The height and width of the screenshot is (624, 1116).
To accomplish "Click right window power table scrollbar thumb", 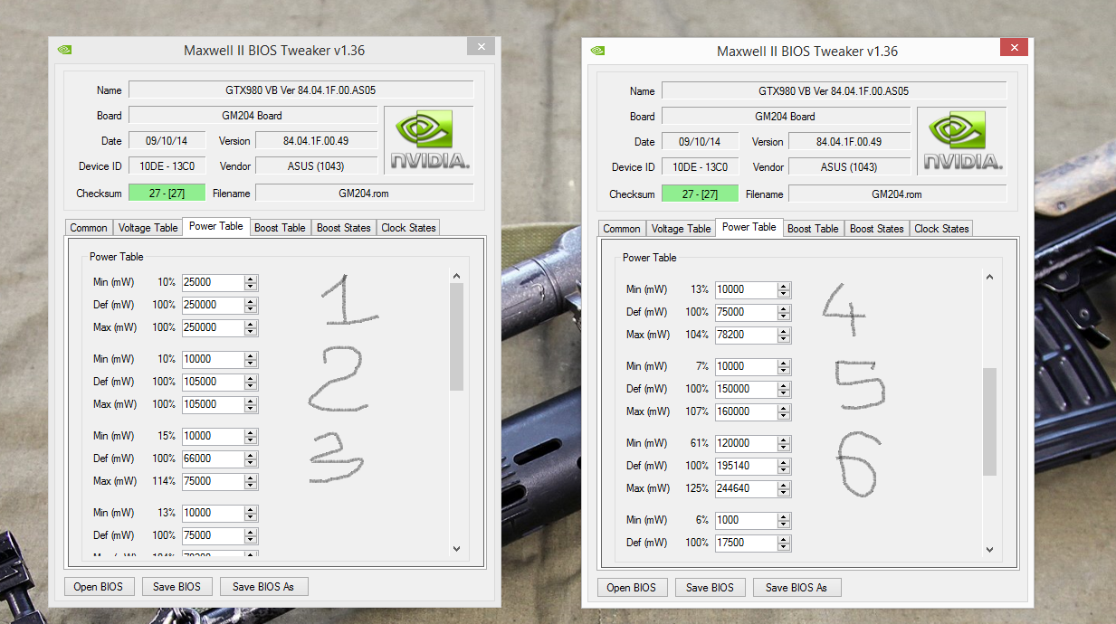I will click(989, 421).
